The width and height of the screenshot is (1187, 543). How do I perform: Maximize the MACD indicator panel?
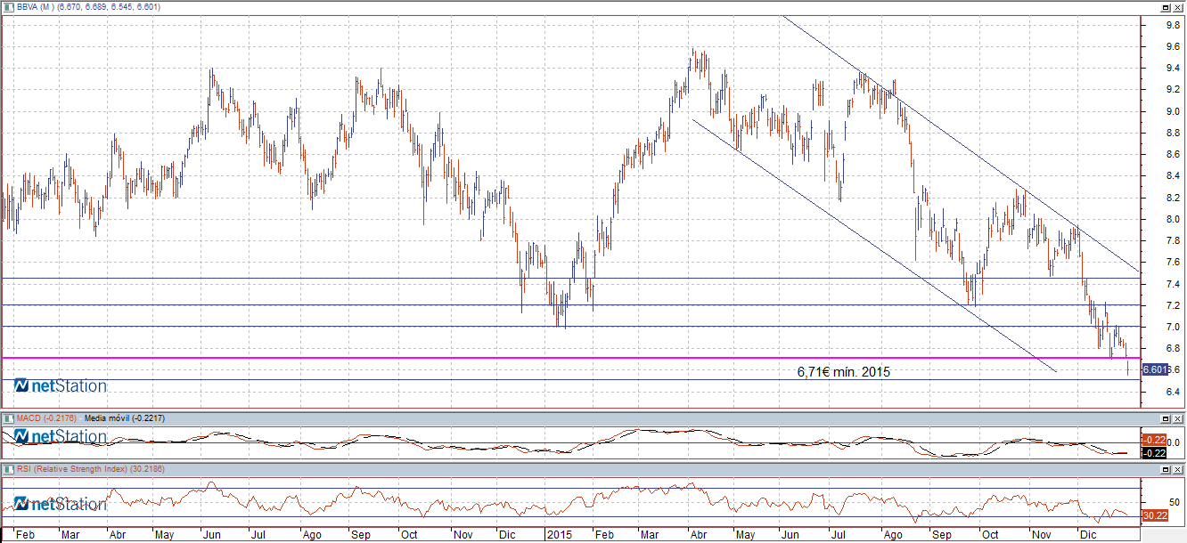tap(1165, 417)
